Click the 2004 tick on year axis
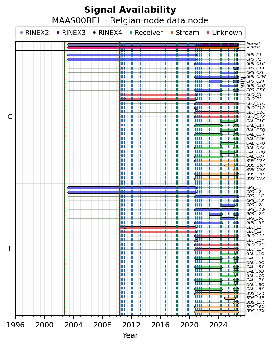The height and width of the screenshot is (345, 272). tap(73, 325)
